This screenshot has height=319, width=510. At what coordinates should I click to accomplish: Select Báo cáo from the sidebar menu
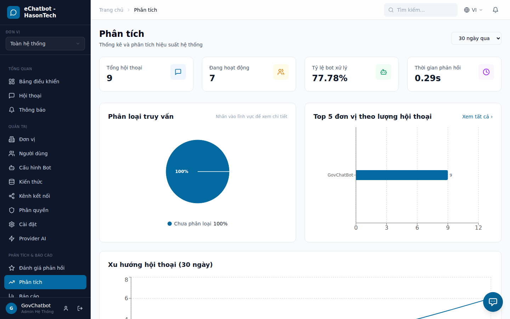click(28, 296)
